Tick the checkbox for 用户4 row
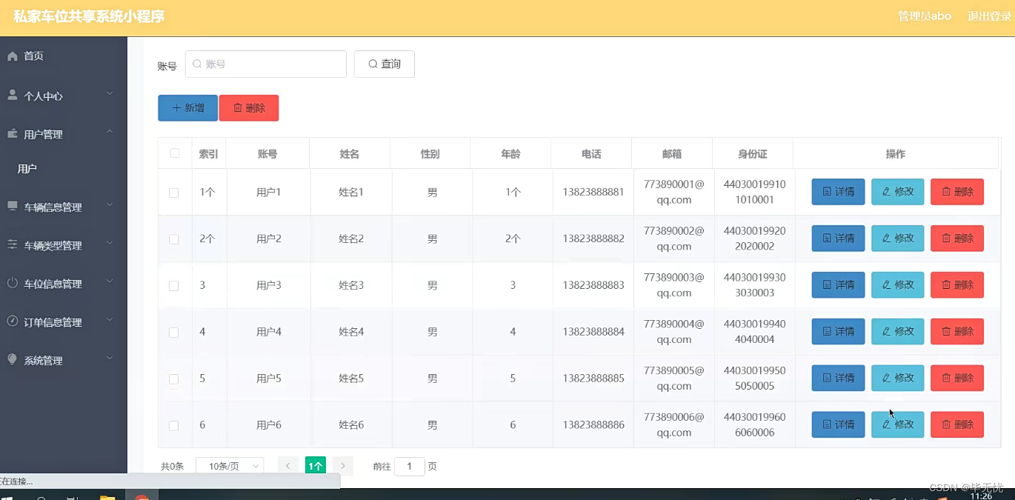Screen dimensions: 1015x500 [x=174, y=333]
